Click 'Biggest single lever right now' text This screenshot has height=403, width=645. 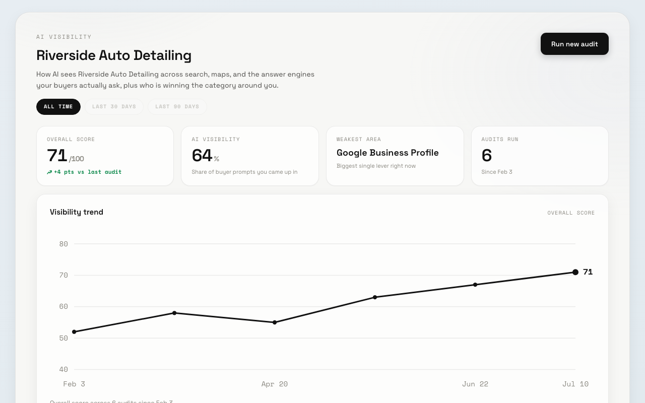[376, 166]
